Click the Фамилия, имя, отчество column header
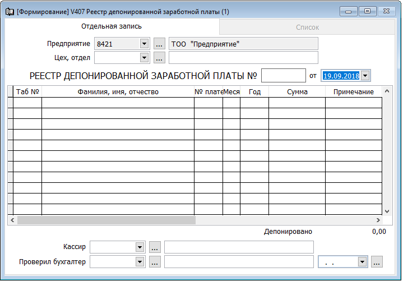The height and width of the screenshot is (281, 403). 118,91
